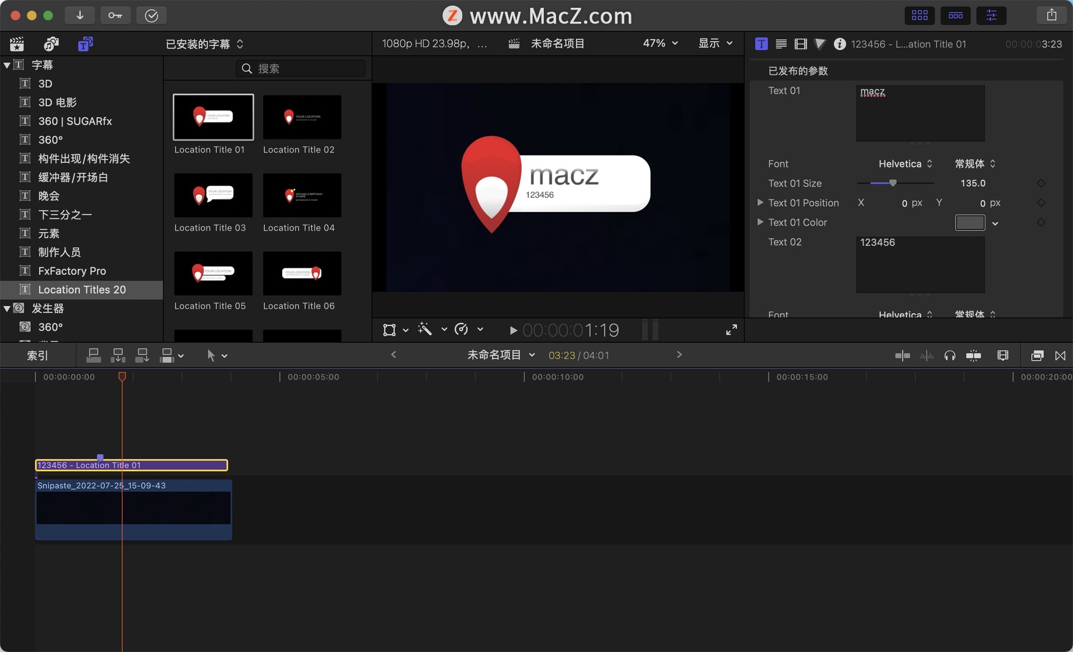Open the keyword editor key icon
The image size is (1073, 652).
tap(115, 16)
